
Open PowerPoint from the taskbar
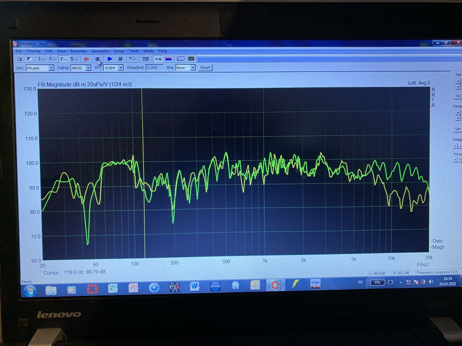coord(133,288)
